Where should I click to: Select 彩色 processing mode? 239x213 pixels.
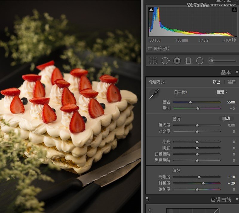[216, 82]
